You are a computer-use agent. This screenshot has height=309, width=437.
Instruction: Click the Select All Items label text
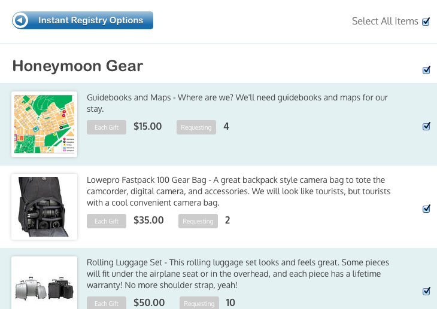(x=385, y=21)
